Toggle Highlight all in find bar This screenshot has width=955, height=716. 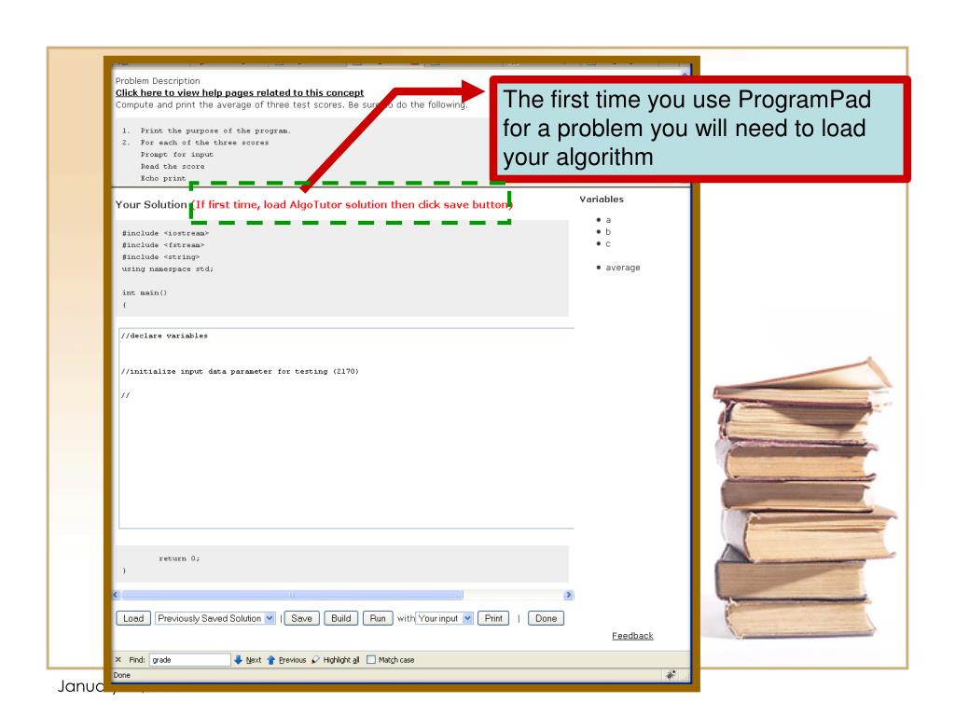click(335, 659)
